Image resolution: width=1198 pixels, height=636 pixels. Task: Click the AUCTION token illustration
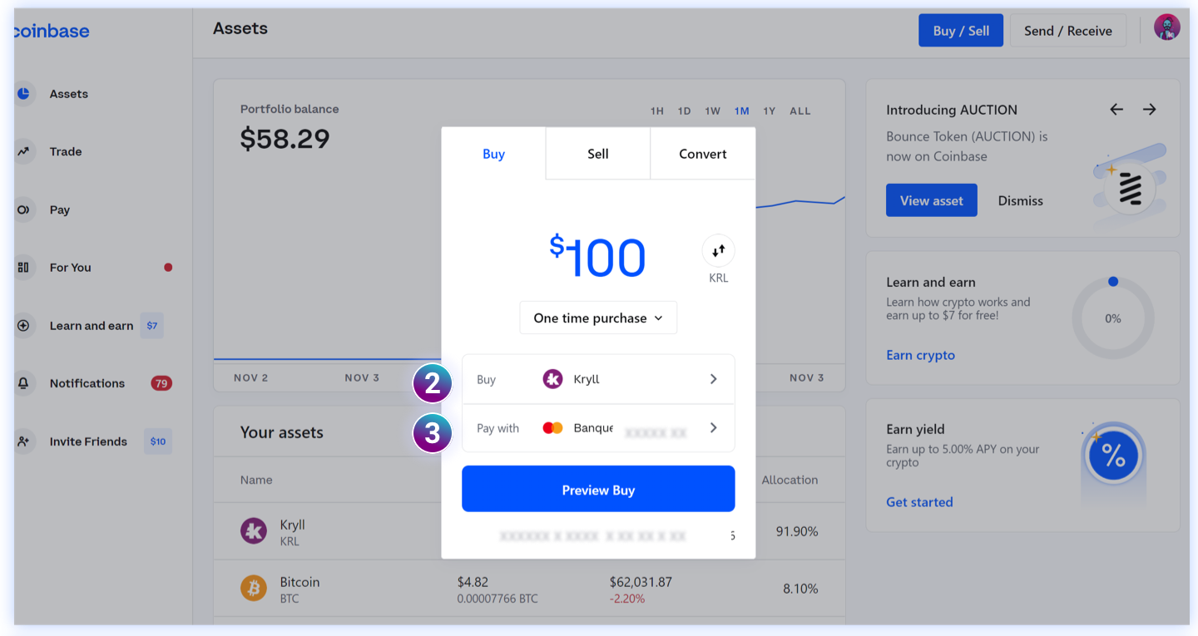point(1130,187)
